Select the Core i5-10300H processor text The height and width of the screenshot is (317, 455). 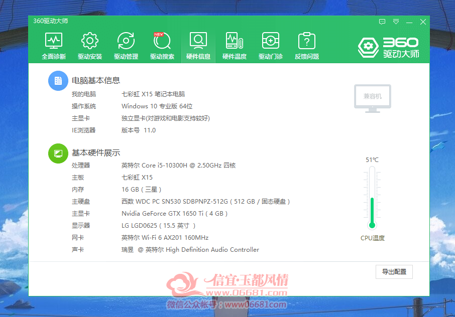tap(178, 166)
